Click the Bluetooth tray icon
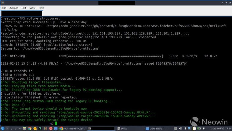This screenshot has height=131, width=232. pyautogui.click(x=185, y=129)
